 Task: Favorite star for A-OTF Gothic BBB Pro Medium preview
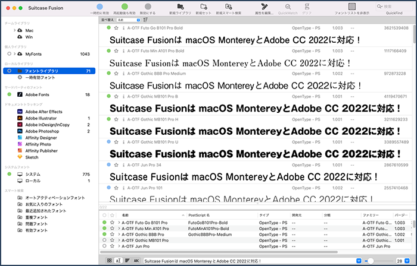pos(116,74)
